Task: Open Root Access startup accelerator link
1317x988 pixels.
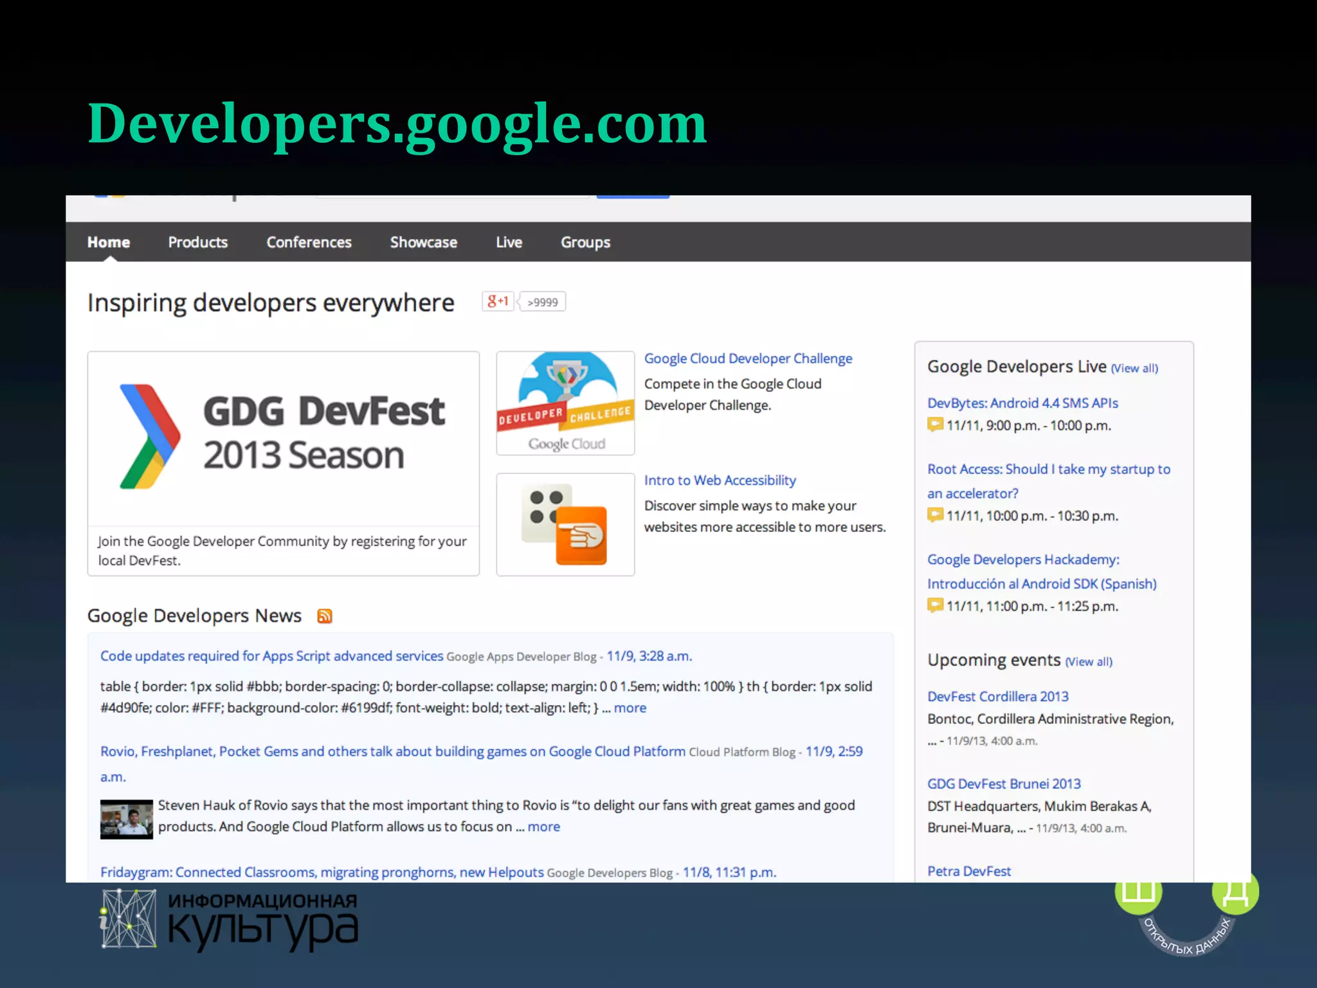Action: click(x=1049, y=481)
